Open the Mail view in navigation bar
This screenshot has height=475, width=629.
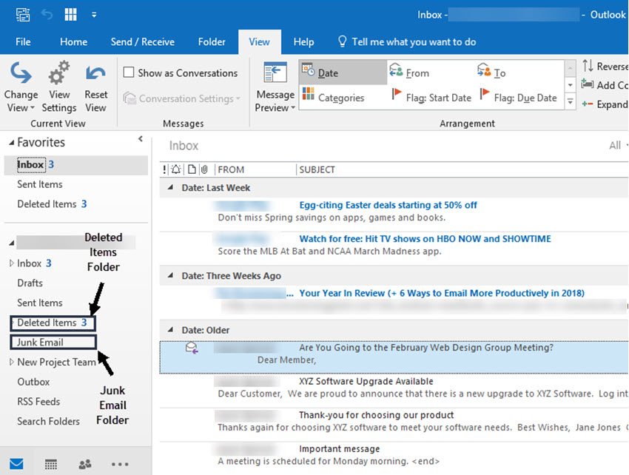(16, 462)
